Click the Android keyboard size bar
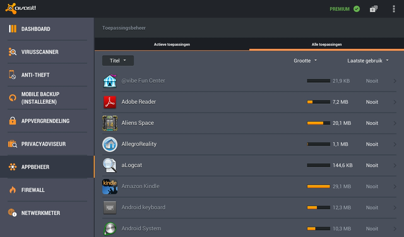 318,208
